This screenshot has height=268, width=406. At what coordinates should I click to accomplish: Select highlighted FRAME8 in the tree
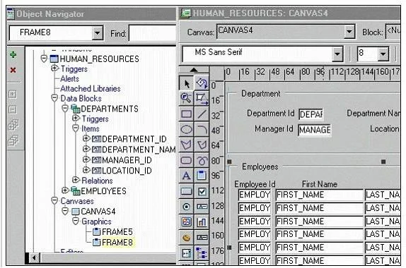117,243
